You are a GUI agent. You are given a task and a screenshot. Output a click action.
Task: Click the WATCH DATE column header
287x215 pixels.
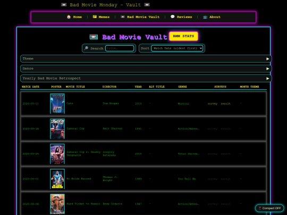(x=31, y=87)
